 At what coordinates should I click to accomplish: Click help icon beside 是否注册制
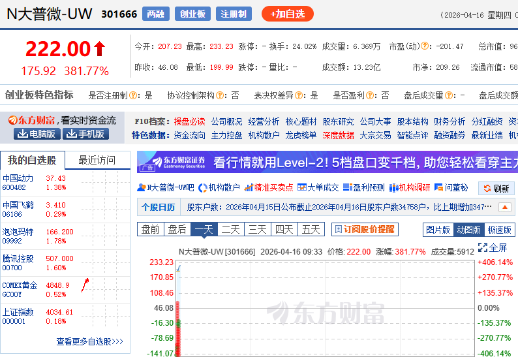[133, 95]
